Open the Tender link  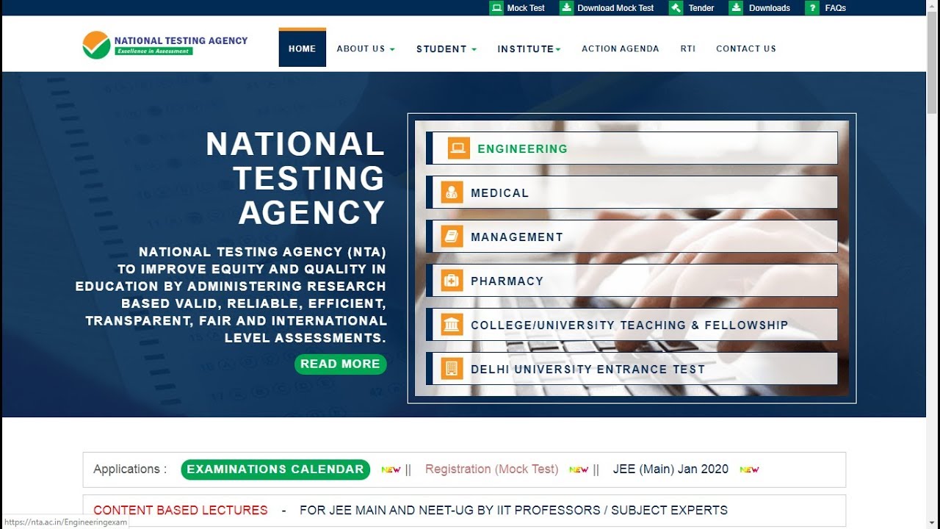click(701, 8)
